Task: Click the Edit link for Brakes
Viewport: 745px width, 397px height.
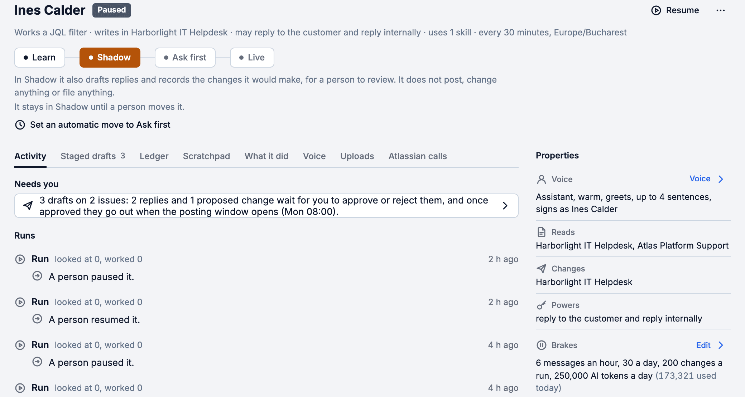Action: (x=703, y=345)
